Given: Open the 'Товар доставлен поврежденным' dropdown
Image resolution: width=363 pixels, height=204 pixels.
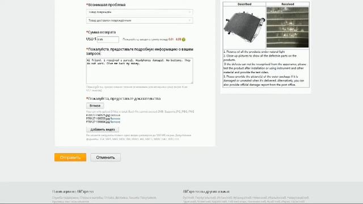Looking at the screenshot, I should point(140,20).
